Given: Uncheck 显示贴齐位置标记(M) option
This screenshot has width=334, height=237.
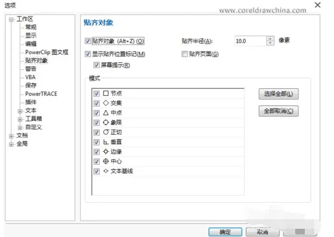Looking at the screenshot, I should point(88,54).
